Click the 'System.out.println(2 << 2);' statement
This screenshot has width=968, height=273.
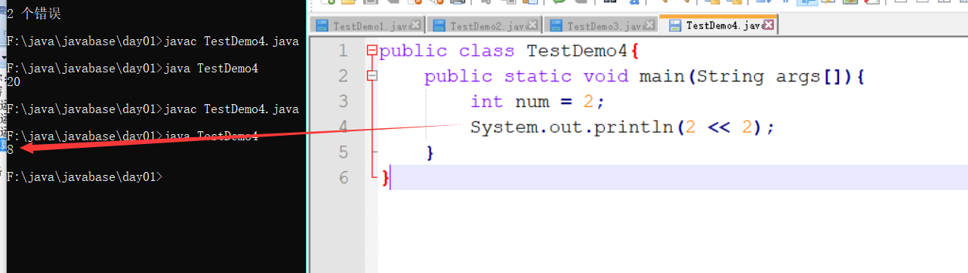[x=623, y=127]
